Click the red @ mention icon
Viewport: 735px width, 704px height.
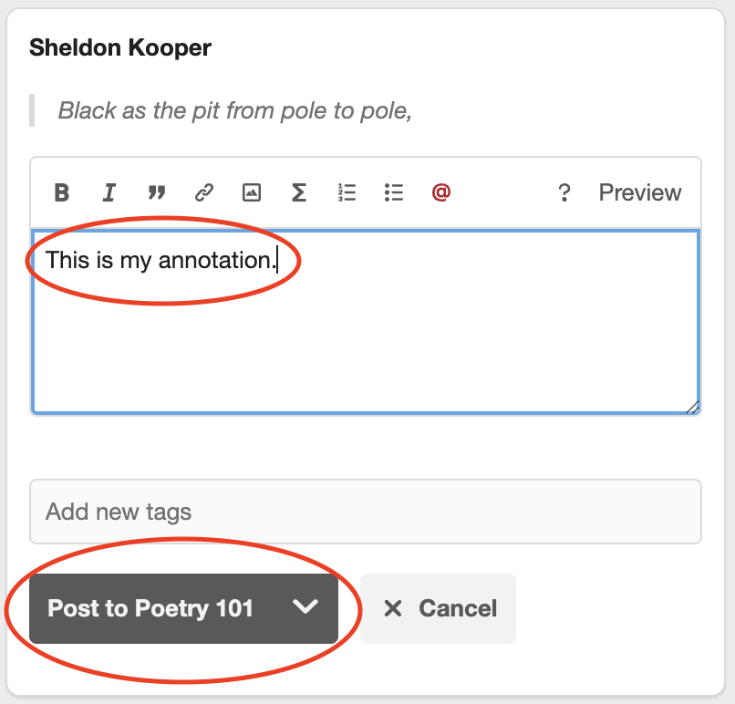pyautogui.click(x=441, y=192)
